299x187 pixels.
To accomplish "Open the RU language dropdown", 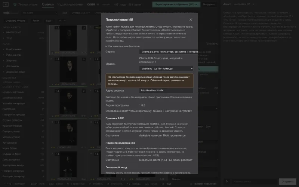I will [62, 21].
